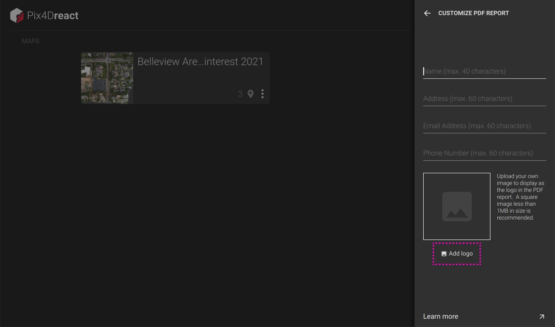The image size is (555, 327).
Task: Click the marker count number 3
Action: click(x=240, y=94)
